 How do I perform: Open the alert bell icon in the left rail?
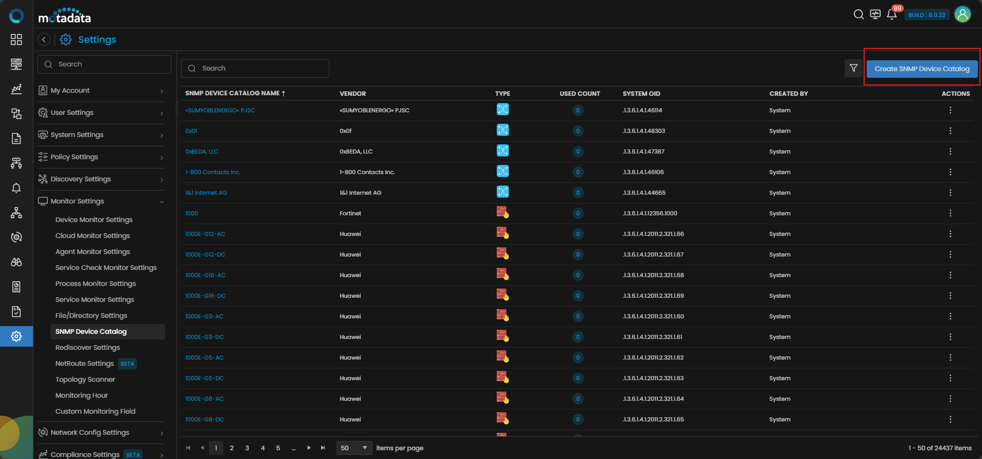pyautogui.click(x=16, y=188)
